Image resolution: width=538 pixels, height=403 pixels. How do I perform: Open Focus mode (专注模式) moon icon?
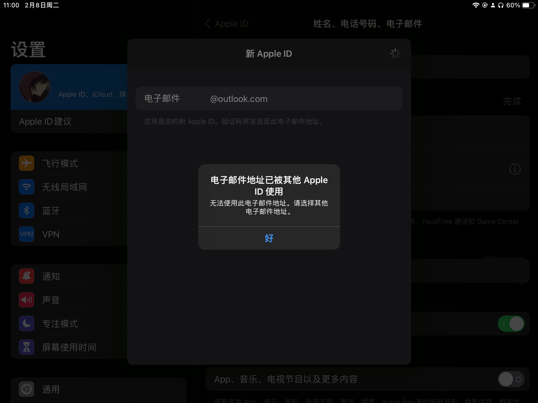[x=27, y=323]
